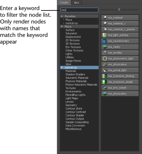142x154 pixels.
Task: Select 3D Textures category
Action: (73, 44)
